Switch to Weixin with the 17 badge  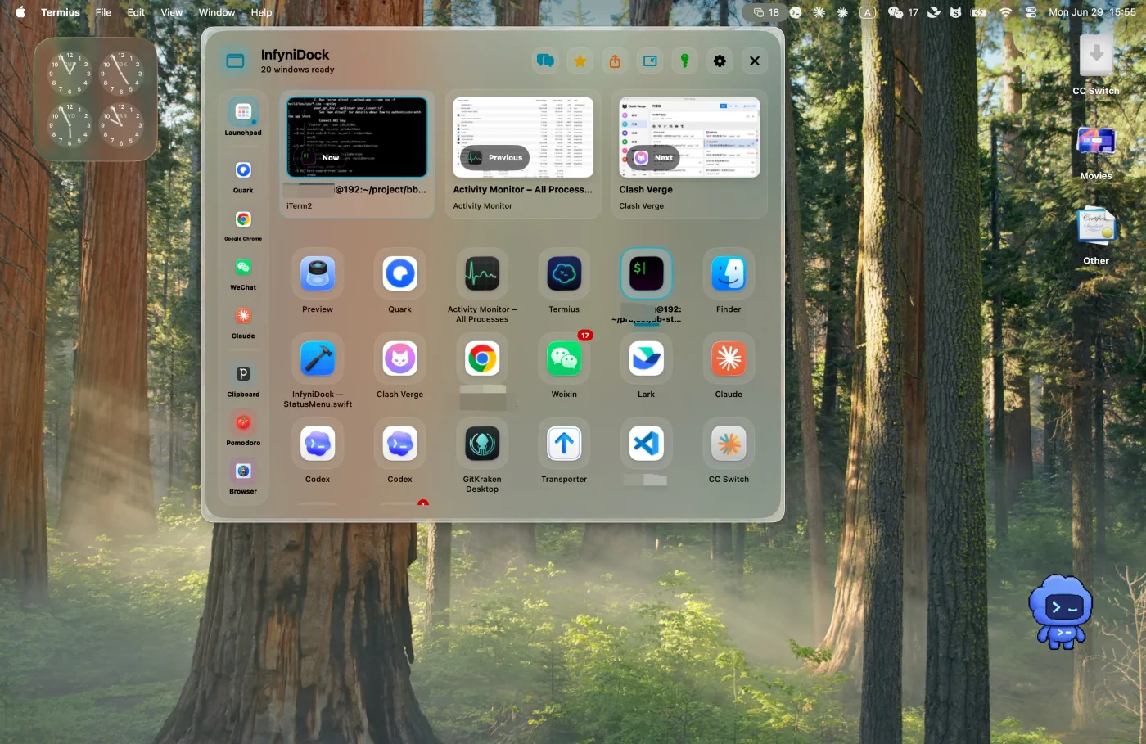point(564,358)
